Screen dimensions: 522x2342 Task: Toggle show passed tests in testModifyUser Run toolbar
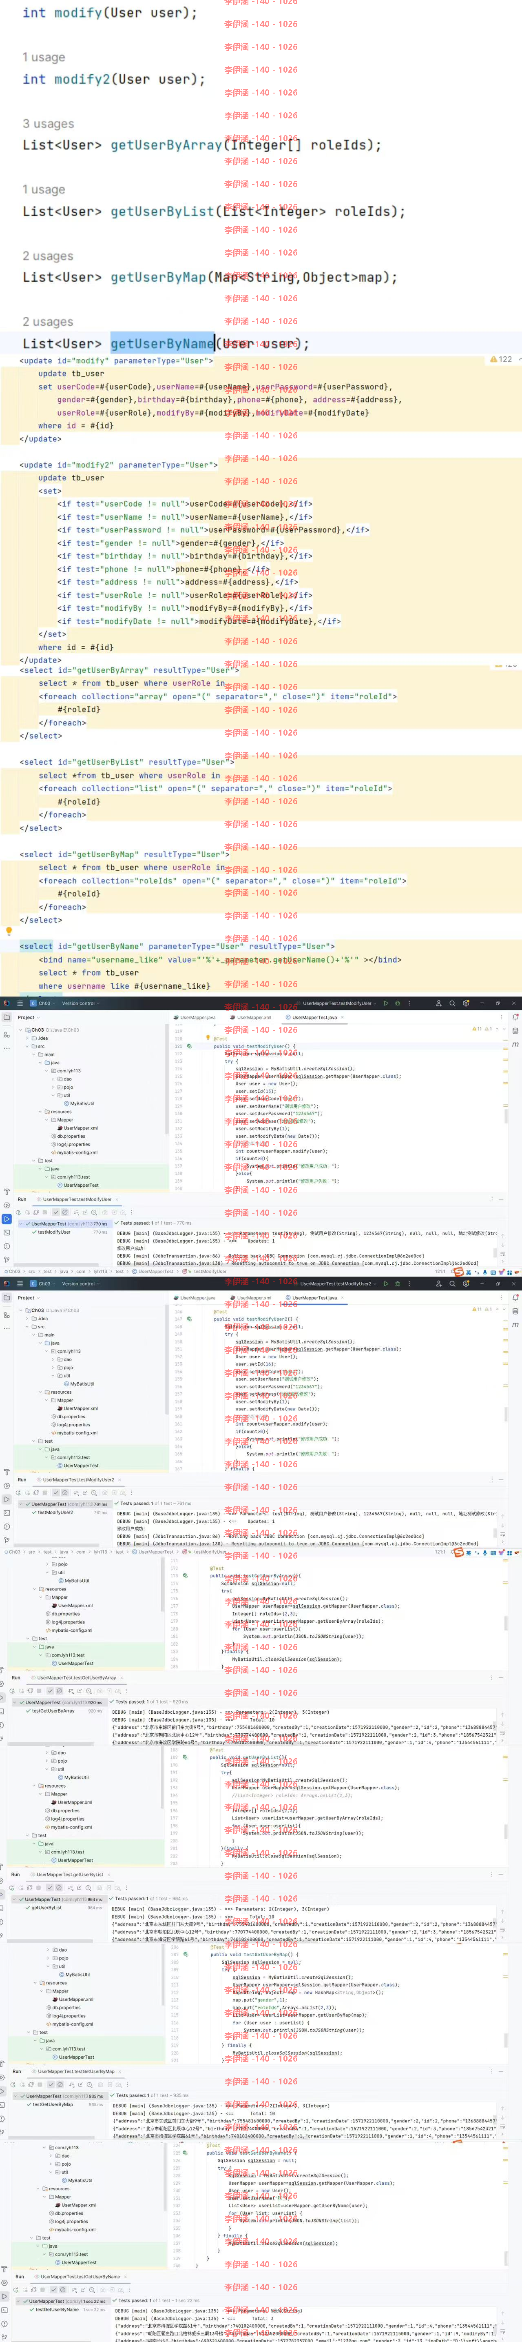[x=55, y=1212]
